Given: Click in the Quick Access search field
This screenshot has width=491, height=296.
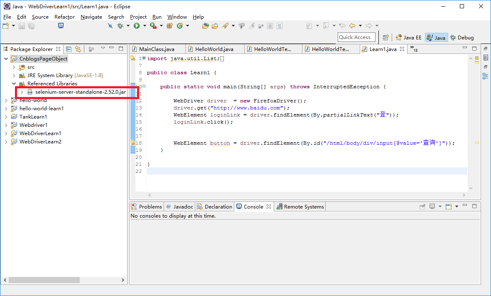Looking at the screenshot, I should point(356,37).
